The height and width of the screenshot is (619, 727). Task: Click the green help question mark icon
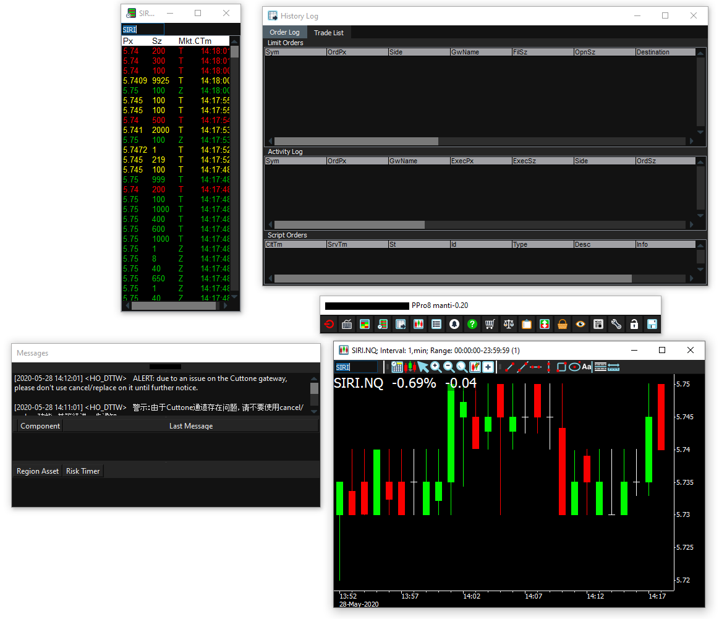(x=472, y=324)
